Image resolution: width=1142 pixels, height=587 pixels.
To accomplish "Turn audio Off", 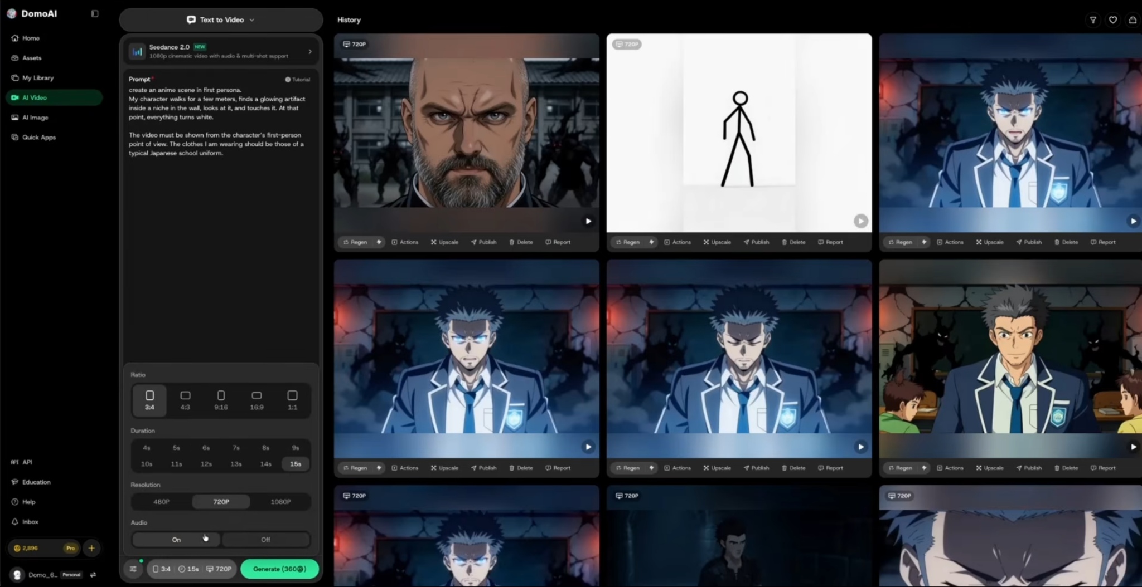I will [x=265, y=540].
